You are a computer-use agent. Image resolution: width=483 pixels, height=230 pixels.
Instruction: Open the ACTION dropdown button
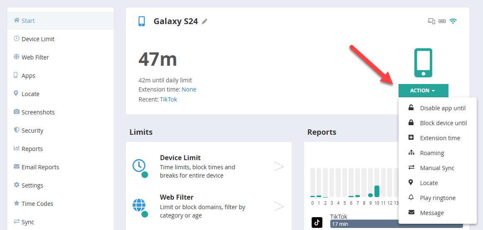point(423,91)
